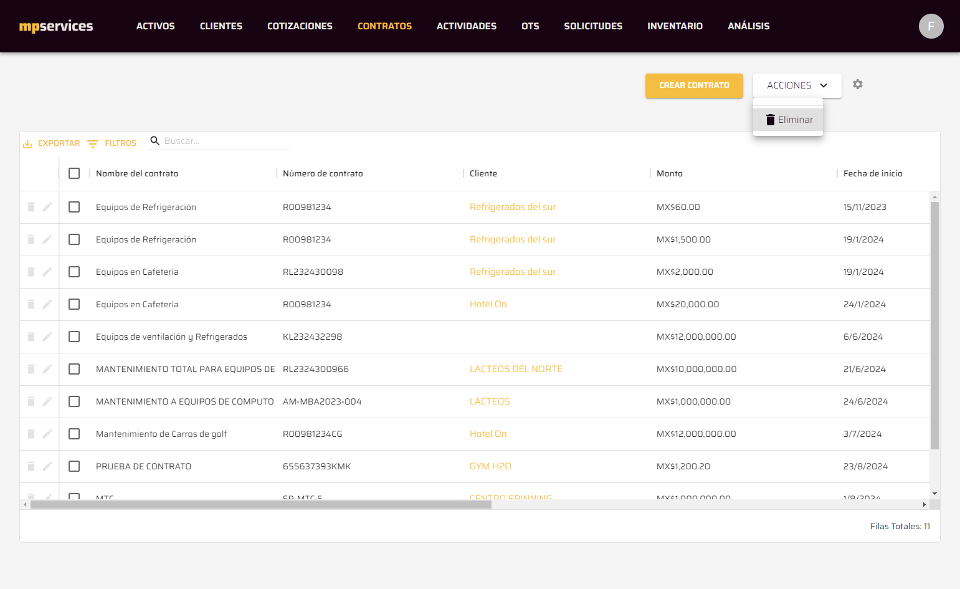The width and height of the screenshot is (960, 589).
Task: Delete the AM-MBA2023-004 contract row
Action: [x=31, y=401]
